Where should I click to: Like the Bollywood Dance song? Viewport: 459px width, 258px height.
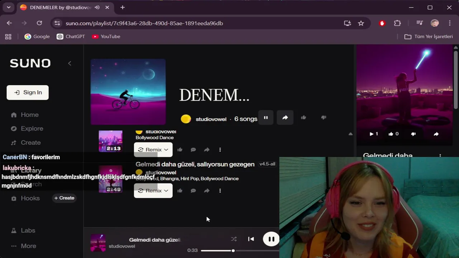(180, 150)
